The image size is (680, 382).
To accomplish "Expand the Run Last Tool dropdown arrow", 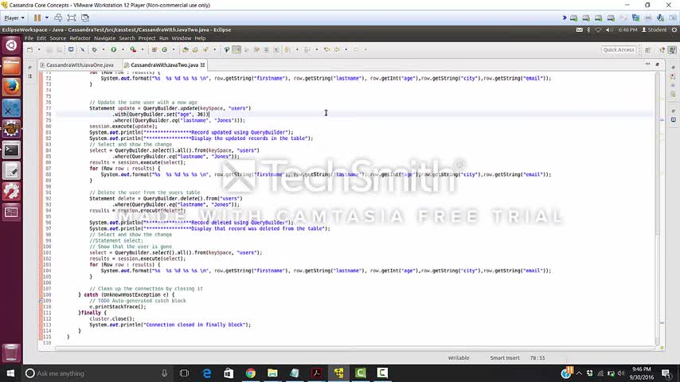I will 143,50.
